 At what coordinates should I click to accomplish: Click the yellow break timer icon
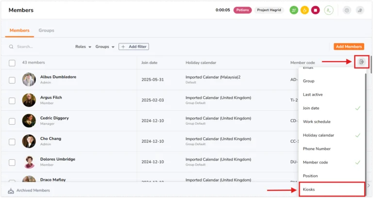pyautogui.click(x=305, y=10)
